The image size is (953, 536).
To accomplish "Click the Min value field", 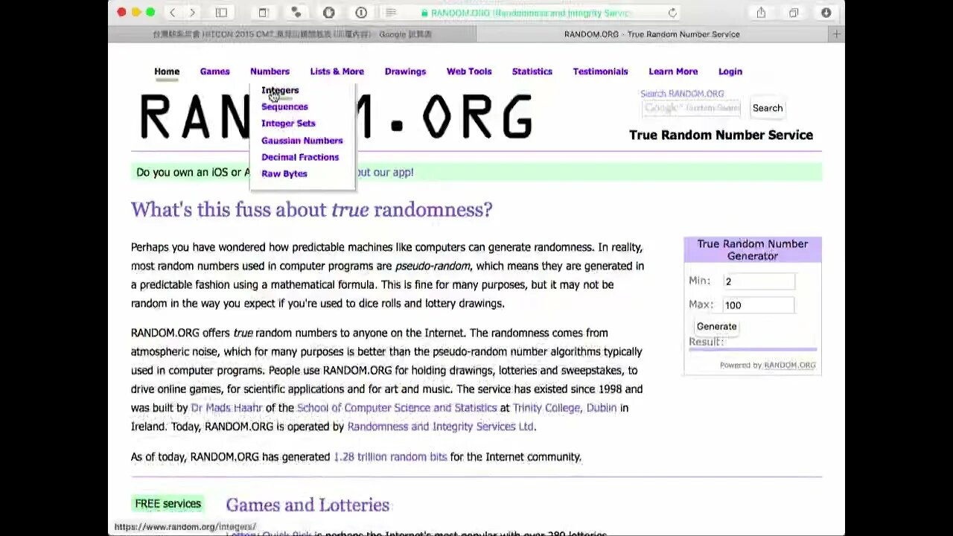I will 759,281.
